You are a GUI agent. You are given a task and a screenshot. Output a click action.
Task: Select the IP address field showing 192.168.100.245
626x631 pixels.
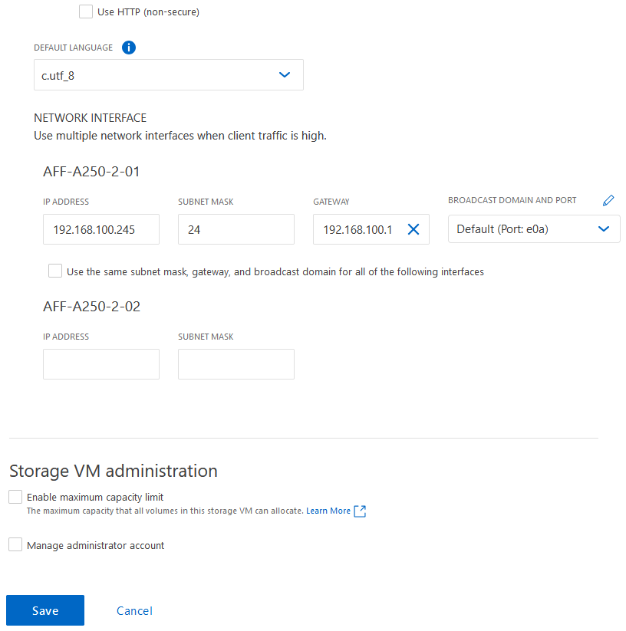(x=100, y=228)
